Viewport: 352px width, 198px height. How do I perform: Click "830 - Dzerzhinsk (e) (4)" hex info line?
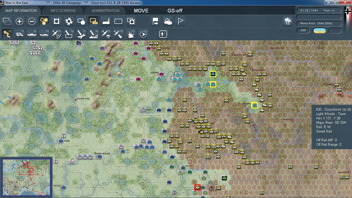coord(333,109)
